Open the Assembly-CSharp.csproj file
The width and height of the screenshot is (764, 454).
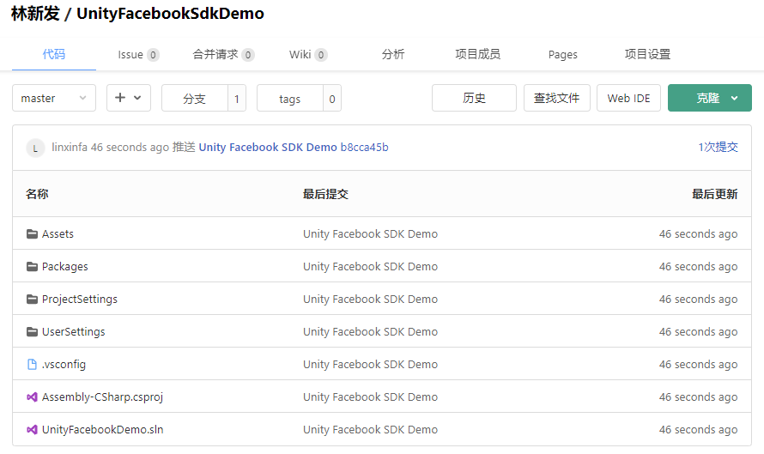[102, 397]
